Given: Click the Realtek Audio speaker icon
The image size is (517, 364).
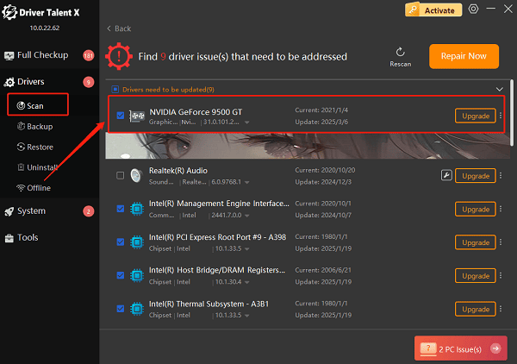Looking at the screenshot, I should pyautogui.click(x=136, y=176).
